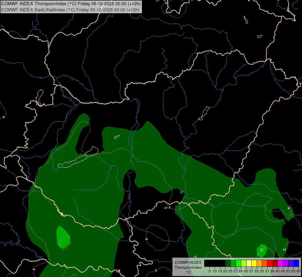Select the dark green 20-25 legend swatch
302x277 pixels.
228,263
